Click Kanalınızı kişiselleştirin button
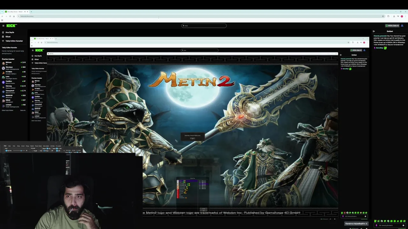This screenshot has width=408, height=229. (x=356, y=224)
